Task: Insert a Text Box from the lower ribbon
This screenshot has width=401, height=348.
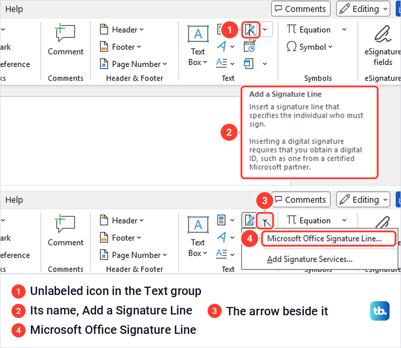Action: tap(198, 236)
